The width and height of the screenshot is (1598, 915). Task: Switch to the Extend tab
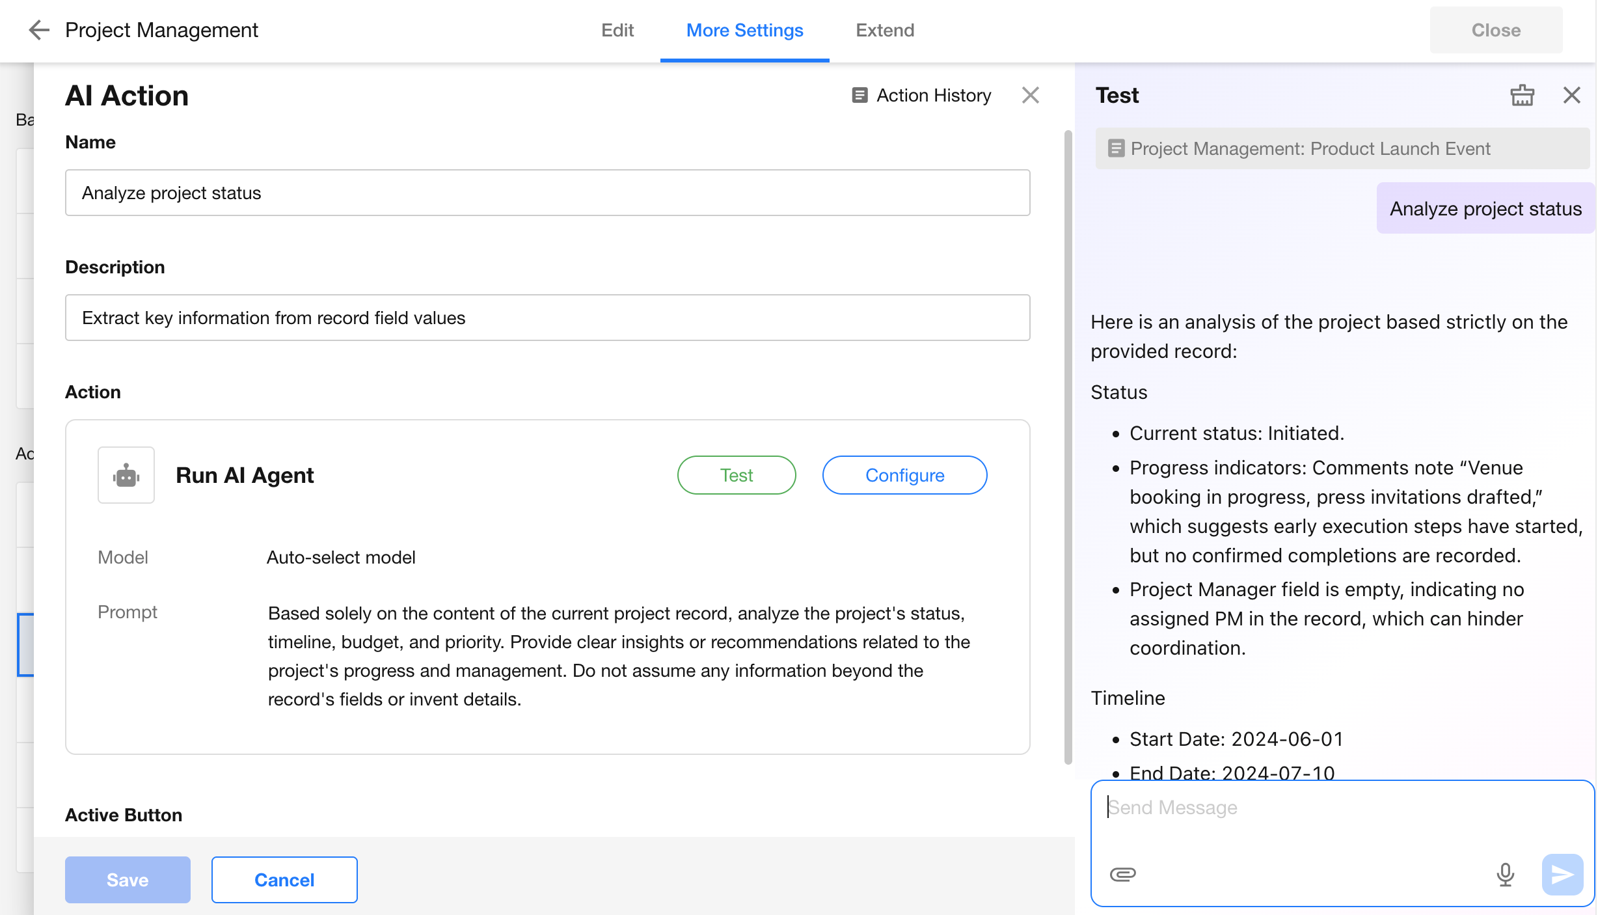click(884, 31)
